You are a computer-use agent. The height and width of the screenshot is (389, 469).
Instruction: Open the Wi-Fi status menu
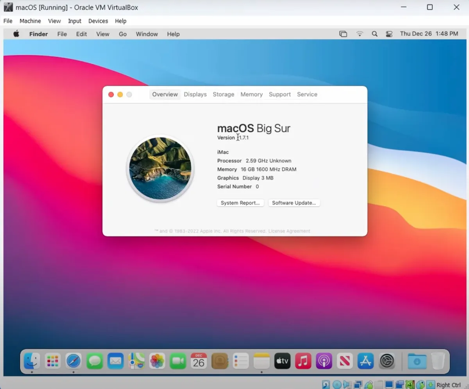click(360, 34)
